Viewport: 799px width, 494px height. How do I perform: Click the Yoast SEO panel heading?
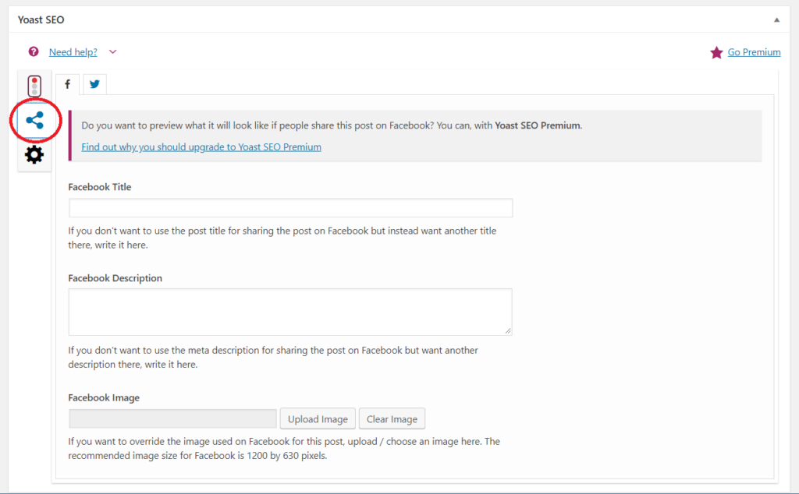tap(41, 19)
